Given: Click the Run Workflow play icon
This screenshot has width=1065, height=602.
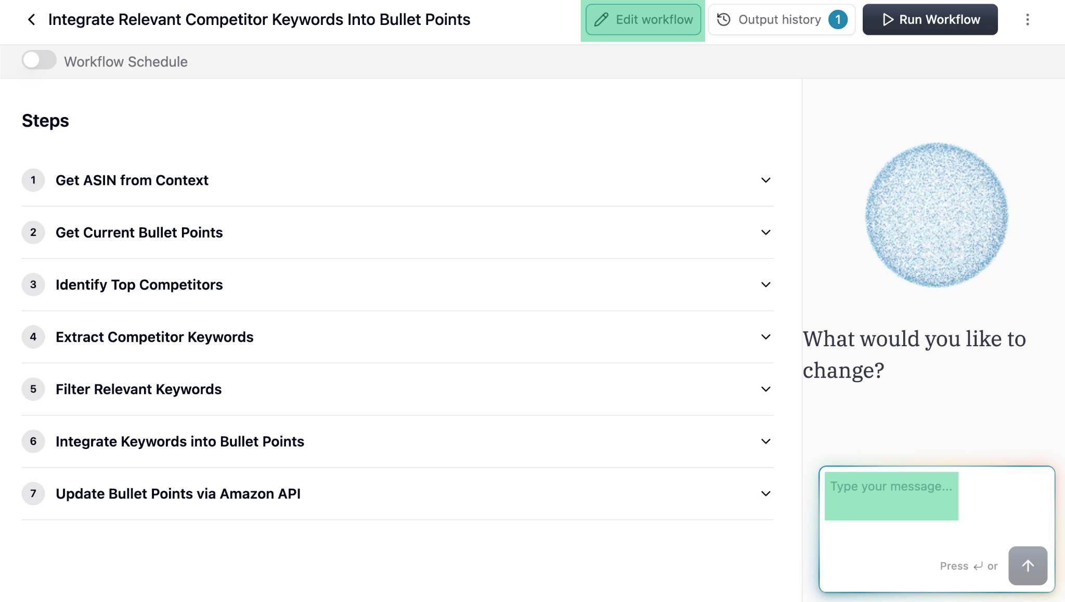Looking at the screenshot, I should pyautogui.click(x=888, y=20).
